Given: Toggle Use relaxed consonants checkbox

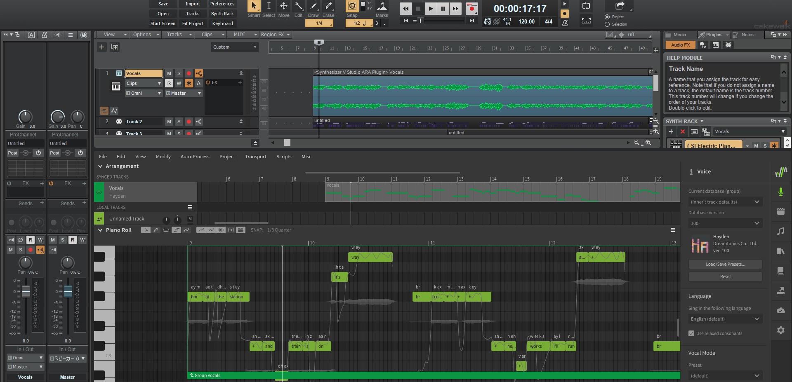Looking at the screenshot, I should (x=691, y=333).
